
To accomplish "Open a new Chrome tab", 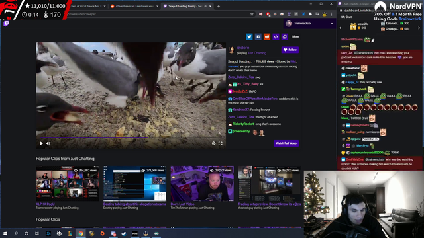I will pyautogui.click(x=219, y=6).
